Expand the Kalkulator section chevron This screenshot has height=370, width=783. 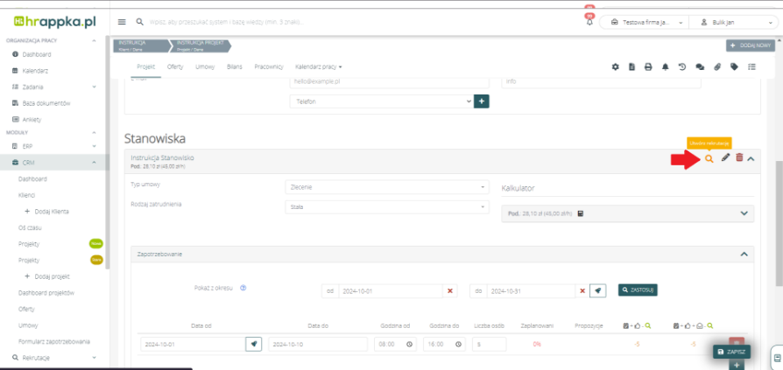point(744,213)
